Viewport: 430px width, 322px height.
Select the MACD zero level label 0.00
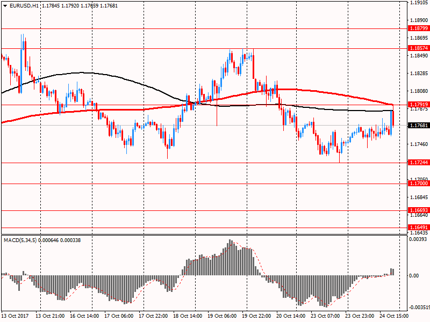pos(414,276)
